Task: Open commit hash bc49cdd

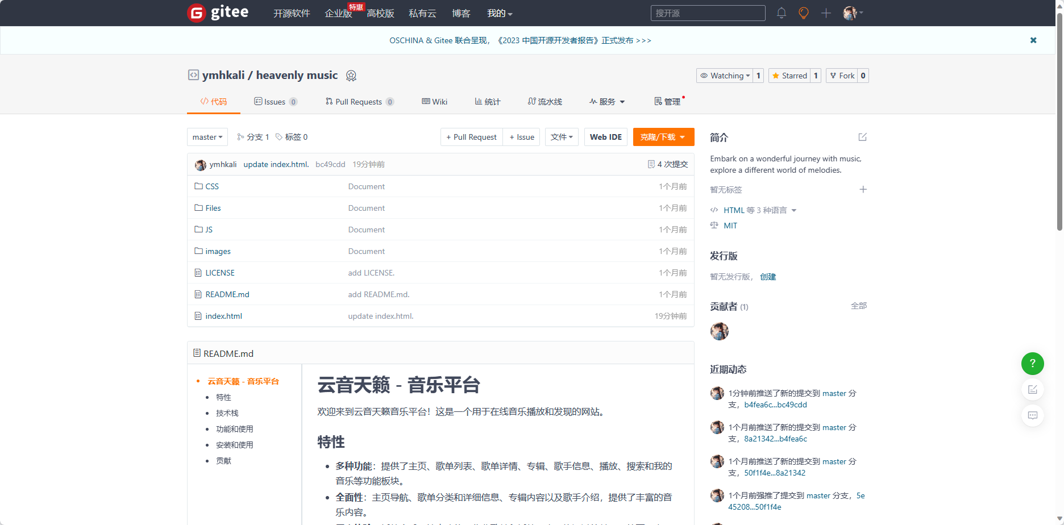Action: [x=330, y=164]
